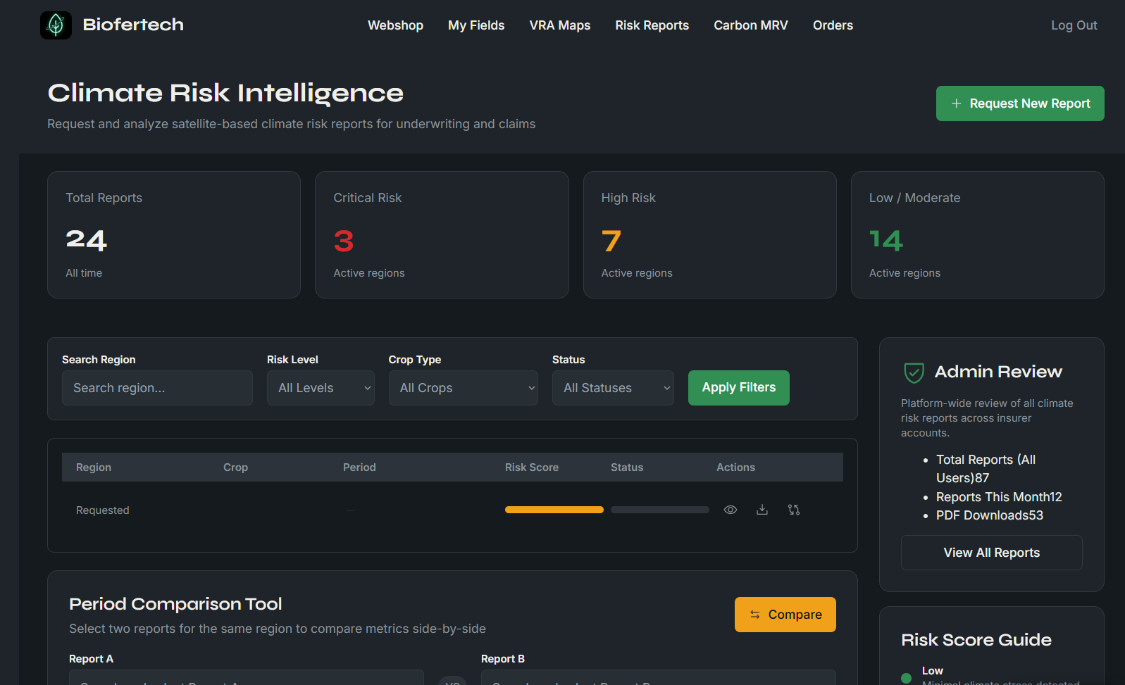Click the Biofertech leaf logo icon
Screen dimensions: 1125x685
pos(56,25)
